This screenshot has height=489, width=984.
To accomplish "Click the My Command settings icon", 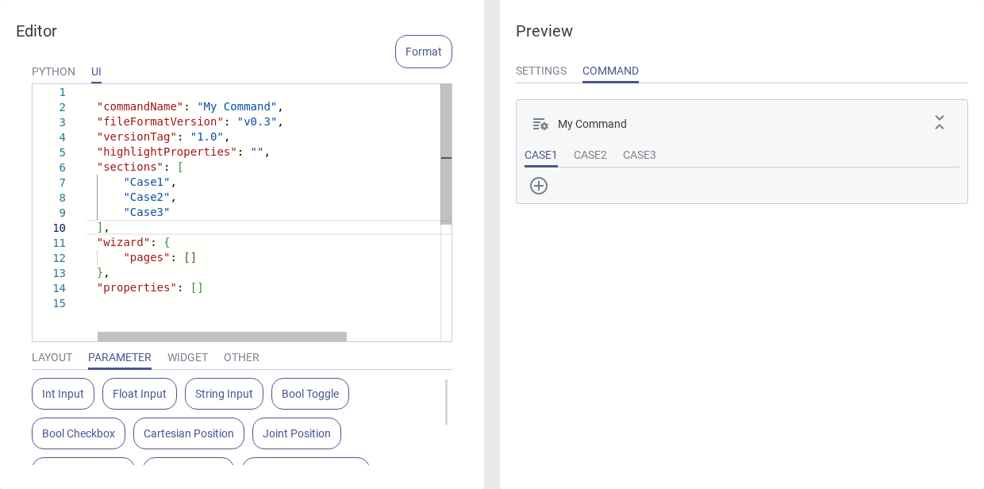I will pos(540,124).
